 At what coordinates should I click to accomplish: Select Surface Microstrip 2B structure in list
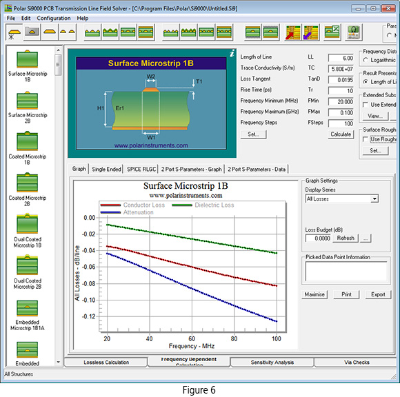click(x=28, y=108)
